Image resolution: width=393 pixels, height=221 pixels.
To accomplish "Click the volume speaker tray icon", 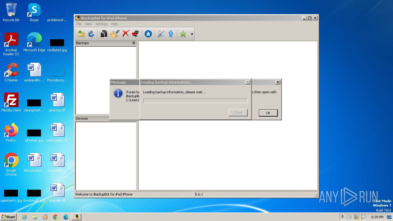I will click(x=349, y=217).
